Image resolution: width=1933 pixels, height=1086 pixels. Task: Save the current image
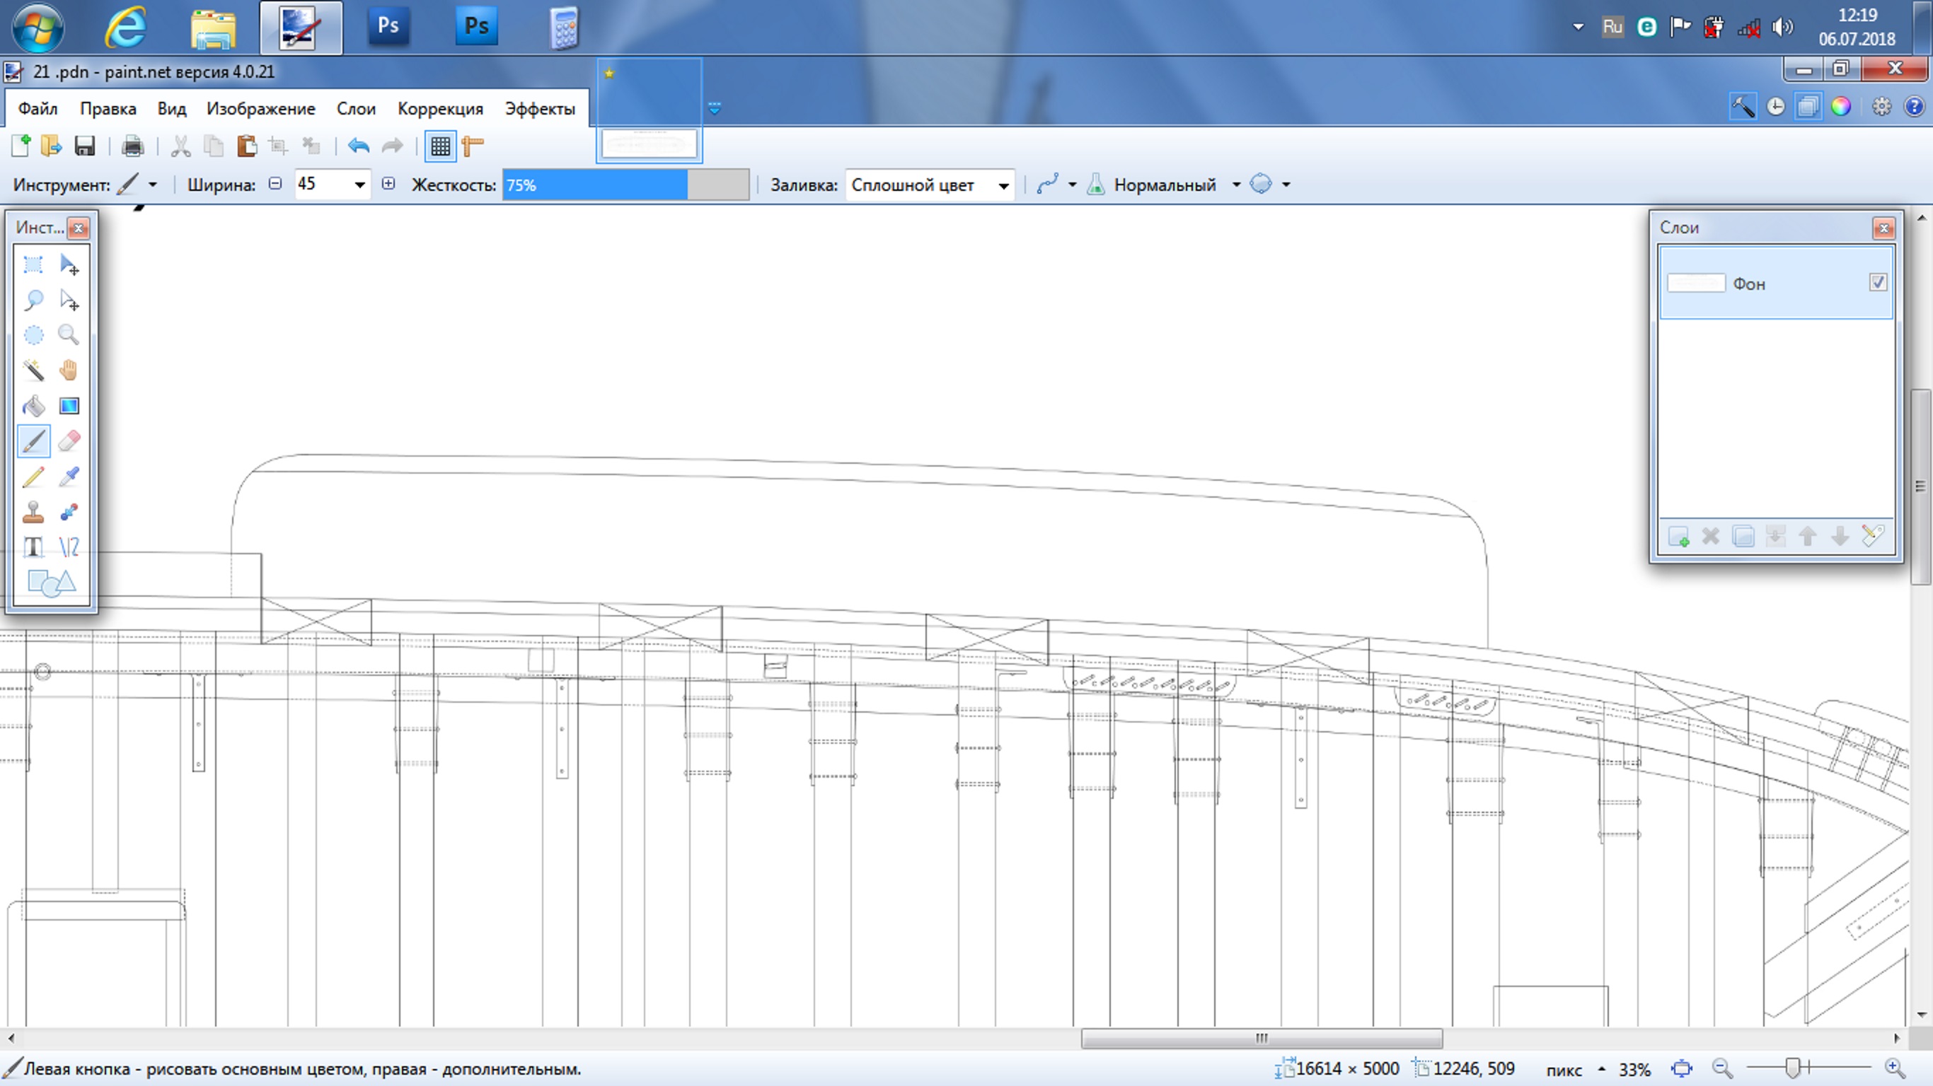pyautogui.click(x=84, y=146)
